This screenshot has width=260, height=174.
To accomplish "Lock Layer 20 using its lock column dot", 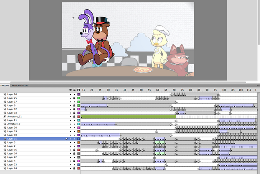I will [74, 128].
